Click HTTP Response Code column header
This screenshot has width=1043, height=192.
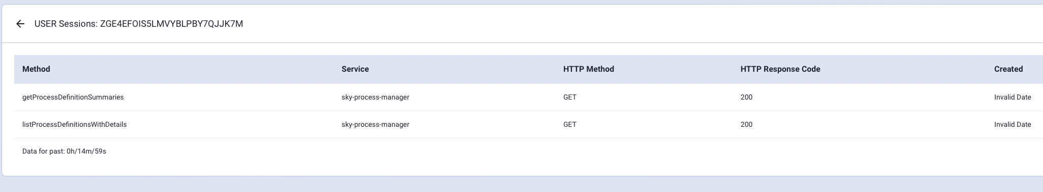pyautogui.click(x=780, y=69)
